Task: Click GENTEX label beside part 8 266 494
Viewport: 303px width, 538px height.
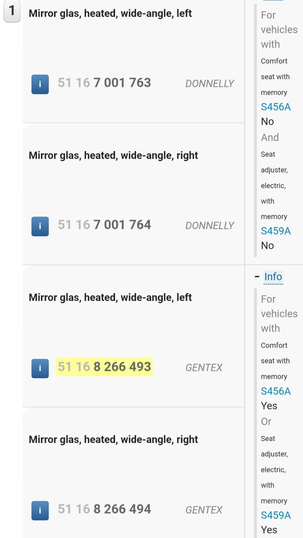Action: click(204, 510)
